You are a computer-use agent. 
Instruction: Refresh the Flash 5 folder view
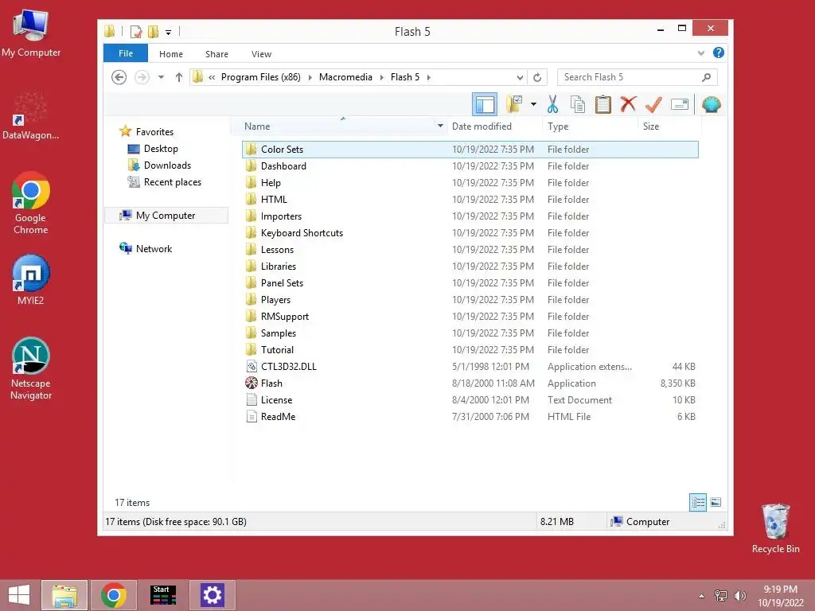pyautogui.click(x=537, y=77)
